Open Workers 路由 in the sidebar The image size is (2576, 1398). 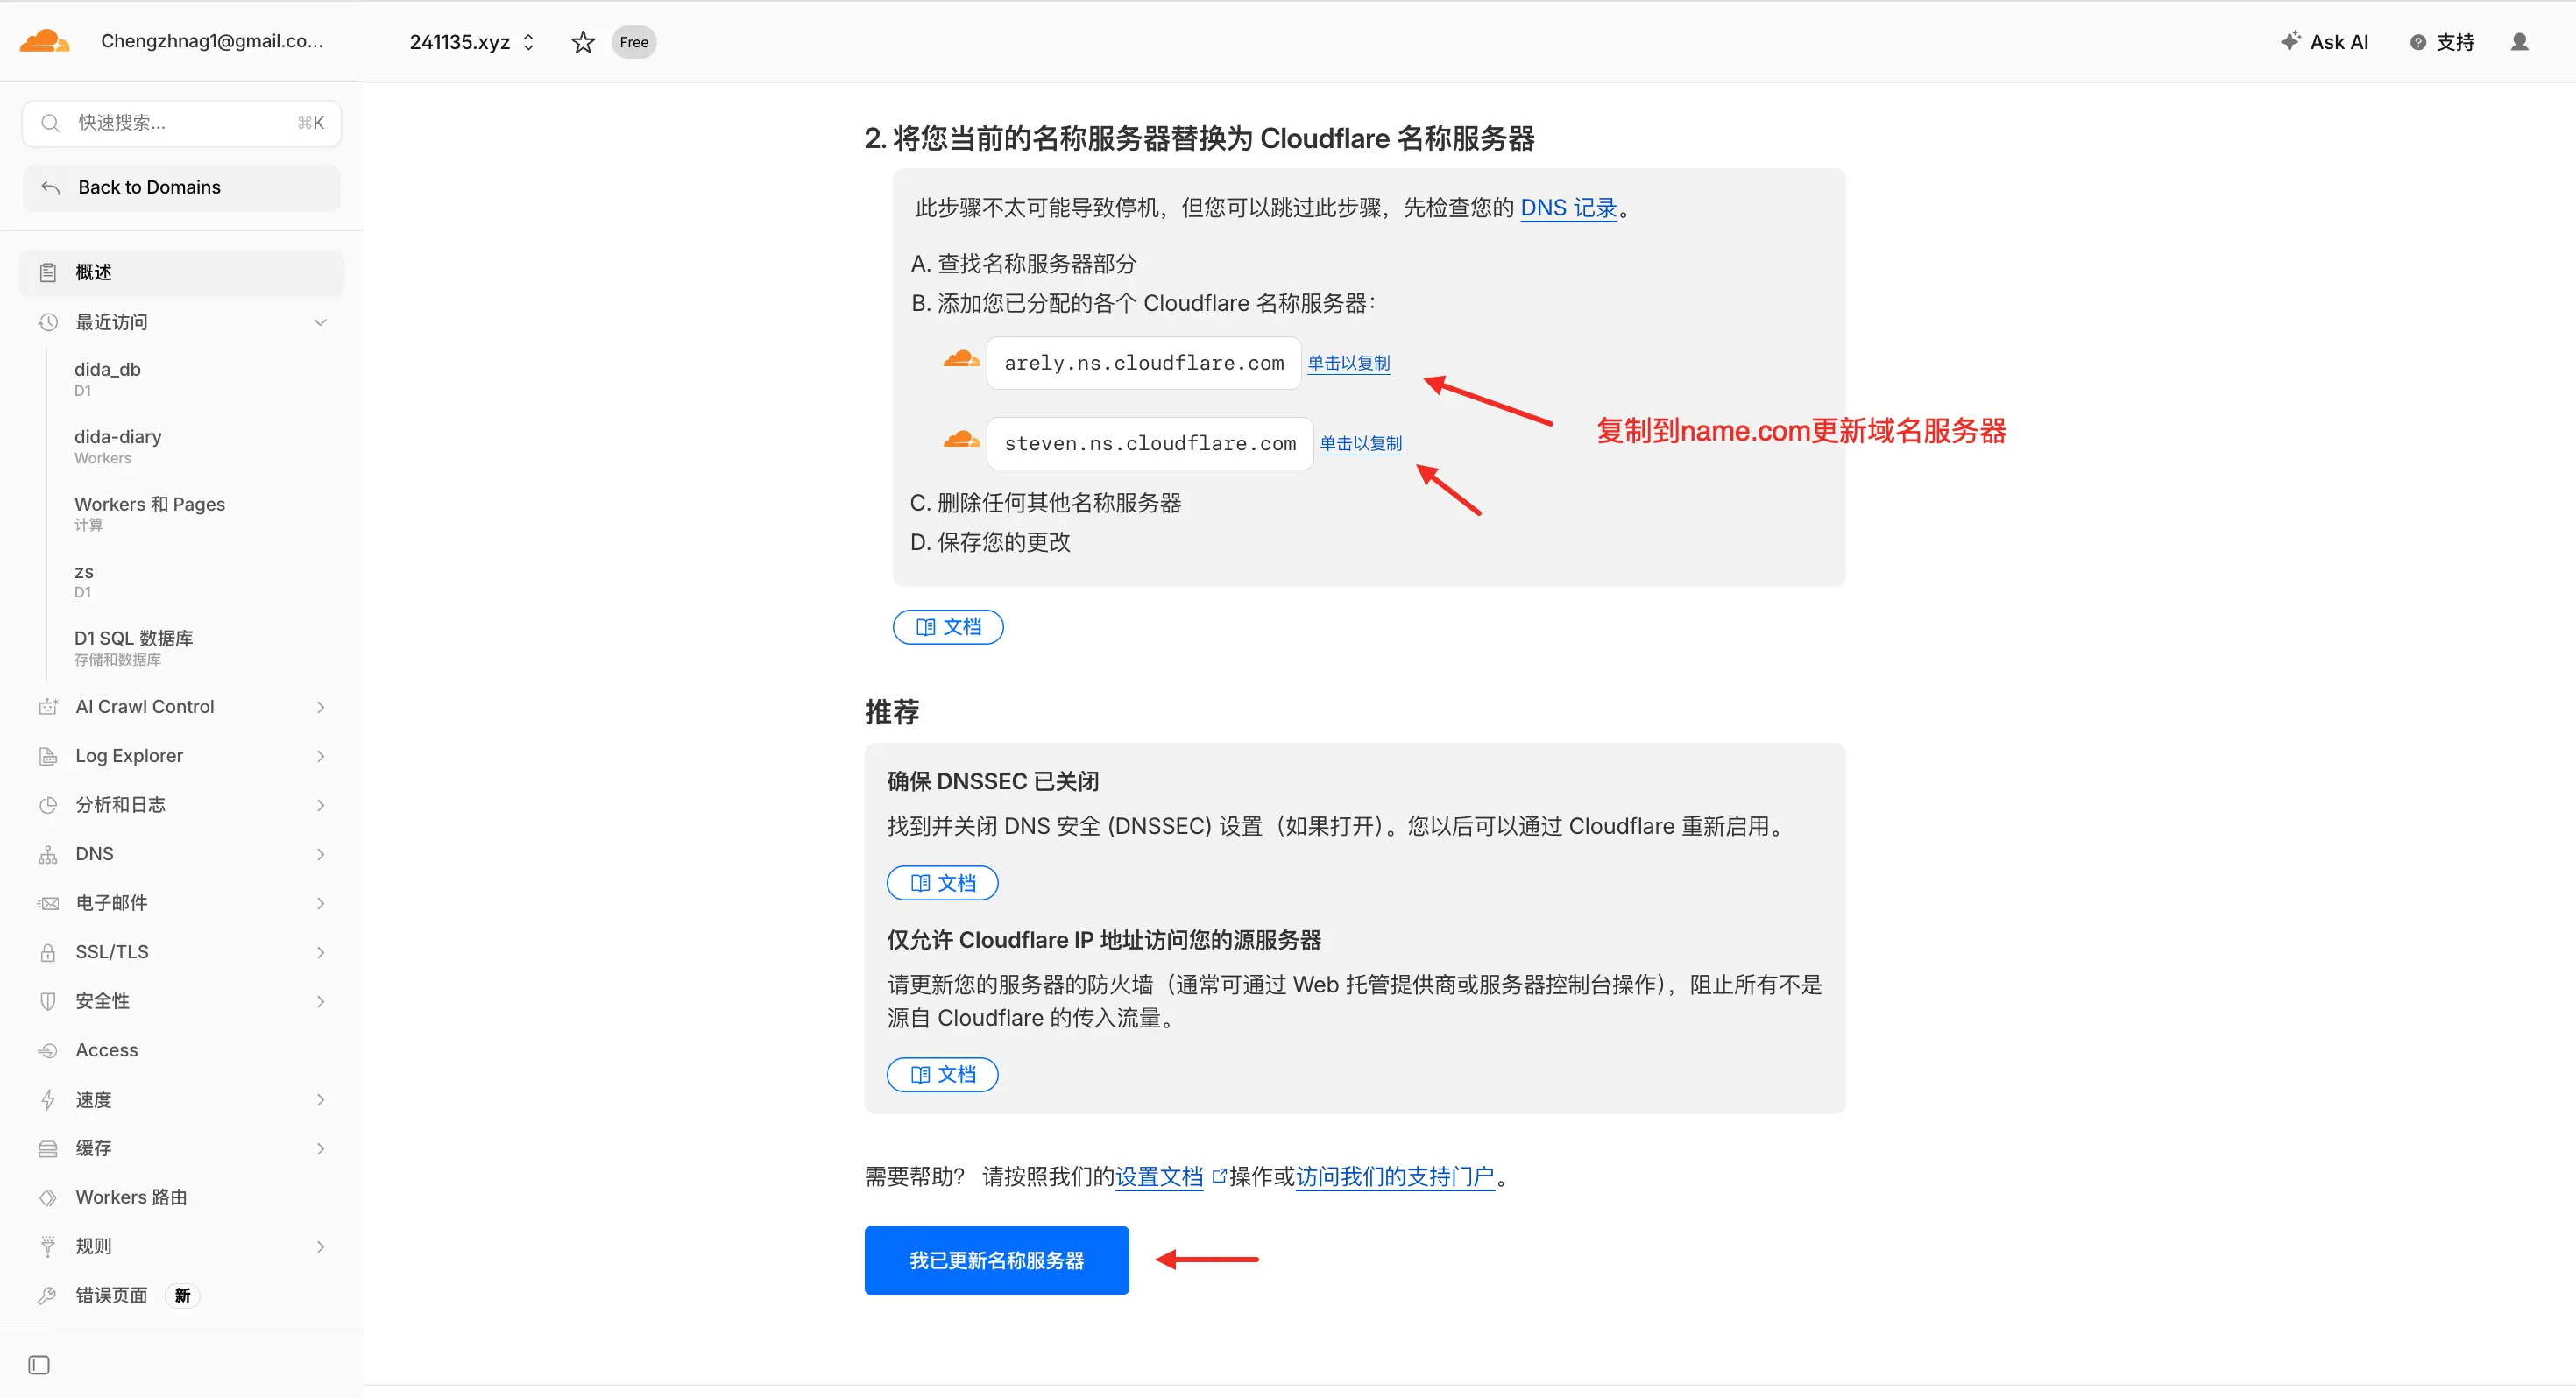click(131, 1197)
